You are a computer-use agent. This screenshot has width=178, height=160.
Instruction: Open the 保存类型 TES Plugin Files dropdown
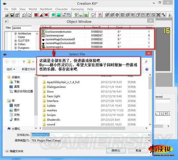[x=149, y=141]
